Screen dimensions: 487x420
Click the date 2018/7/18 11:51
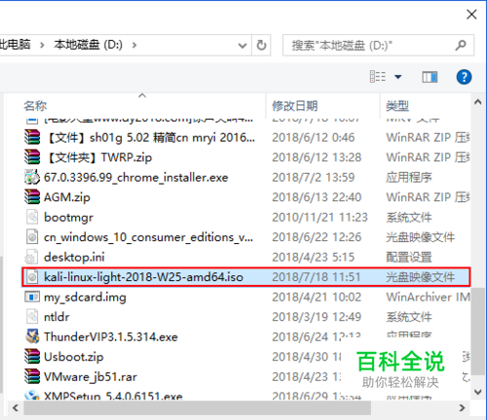(x=317, y=277)
